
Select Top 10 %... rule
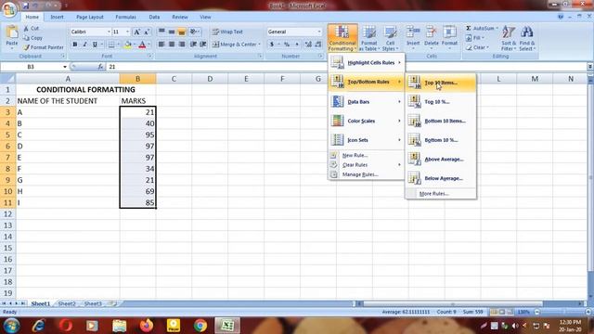(x=441, y=101)
